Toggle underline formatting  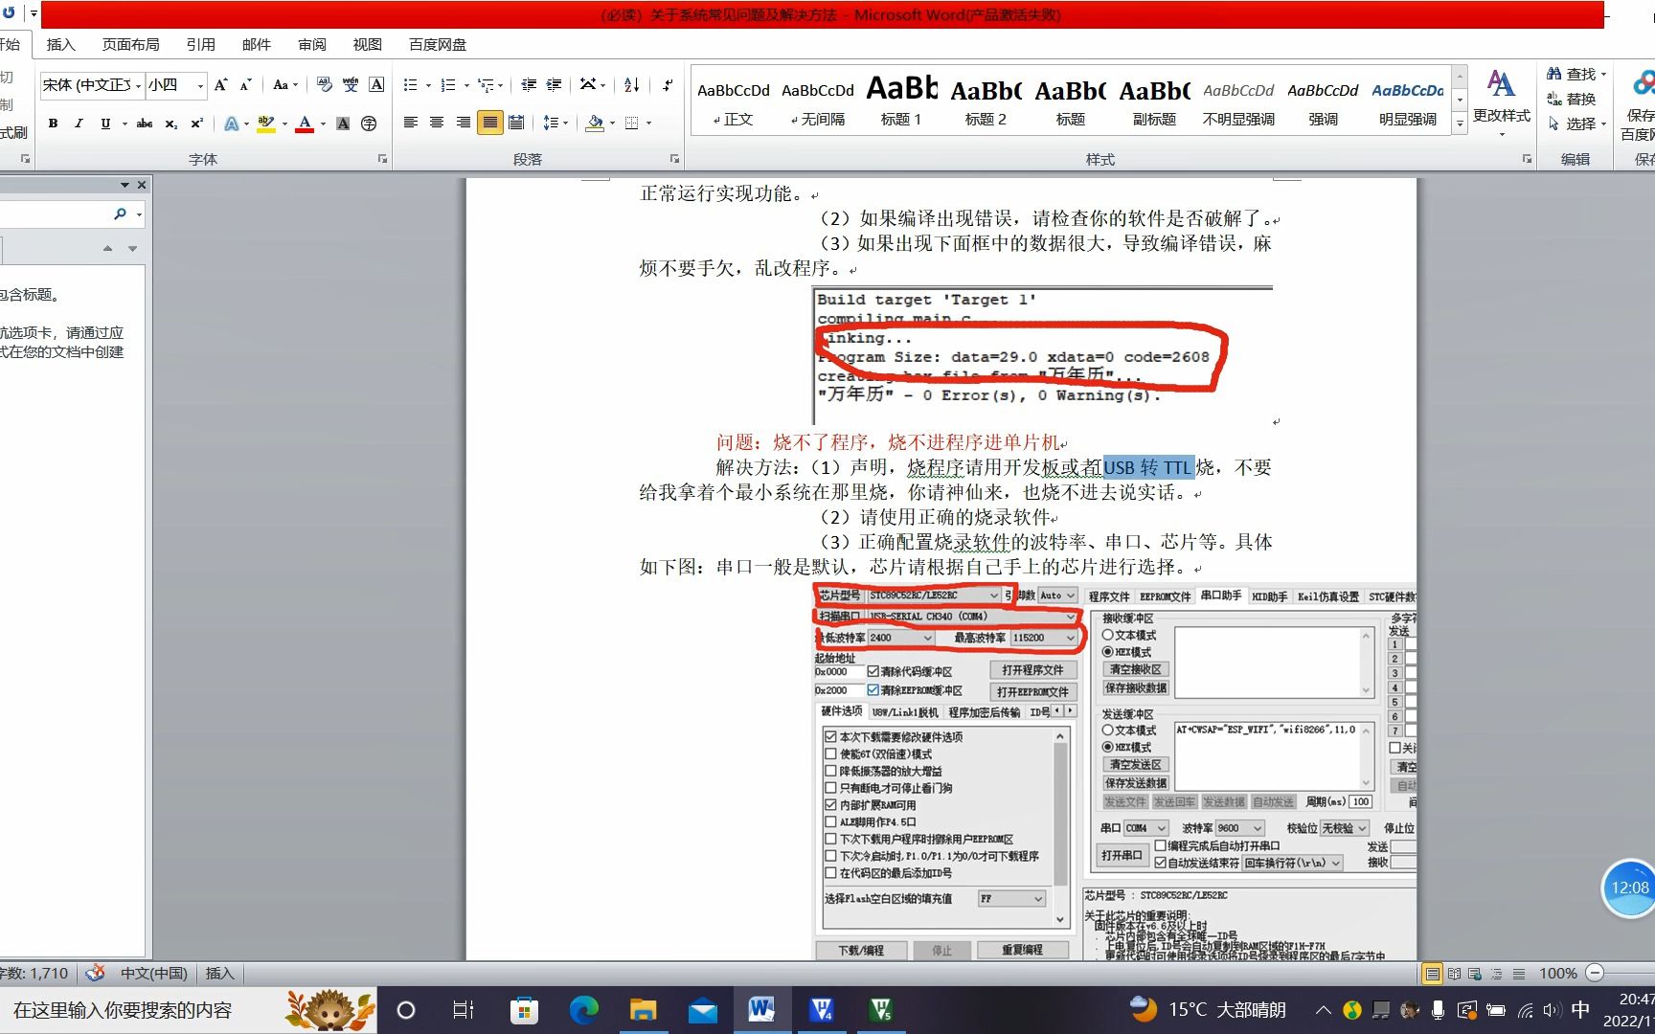point(105,123)
